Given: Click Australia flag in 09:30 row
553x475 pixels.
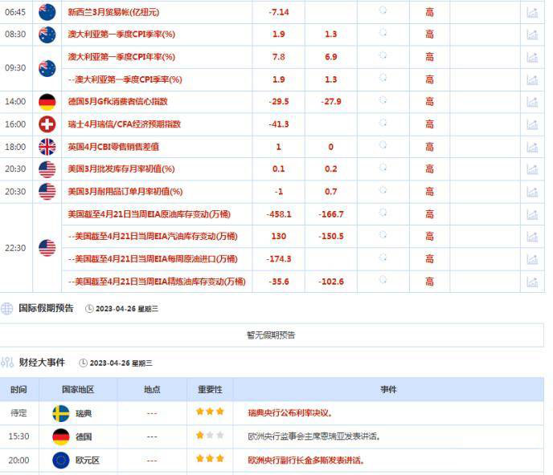Looking at the screenshot, I should click(x=47, y=68).
